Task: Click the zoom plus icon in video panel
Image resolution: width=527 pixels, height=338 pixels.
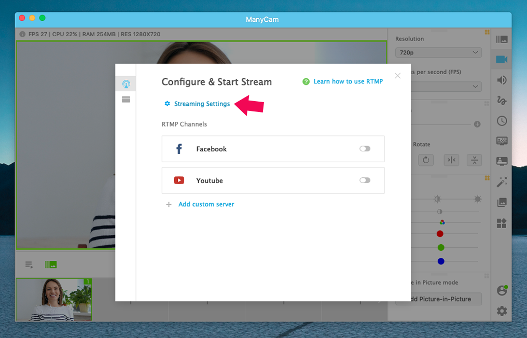Action: [477, 124]
